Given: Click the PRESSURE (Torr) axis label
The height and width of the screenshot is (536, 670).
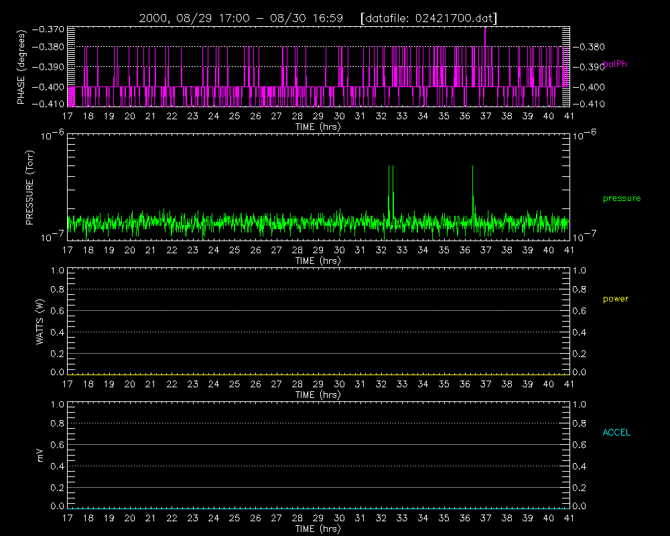Looking at the screenshot, I should (29, 188).
